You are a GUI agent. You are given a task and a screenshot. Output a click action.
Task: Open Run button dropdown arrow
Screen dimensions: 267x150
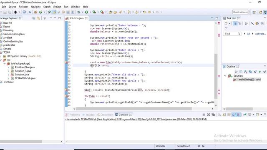pos(90,12)
